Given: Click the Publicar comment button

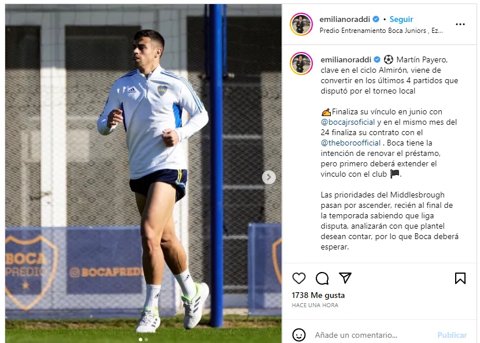Looking at the screenshot, I should (x=452, y=335).
